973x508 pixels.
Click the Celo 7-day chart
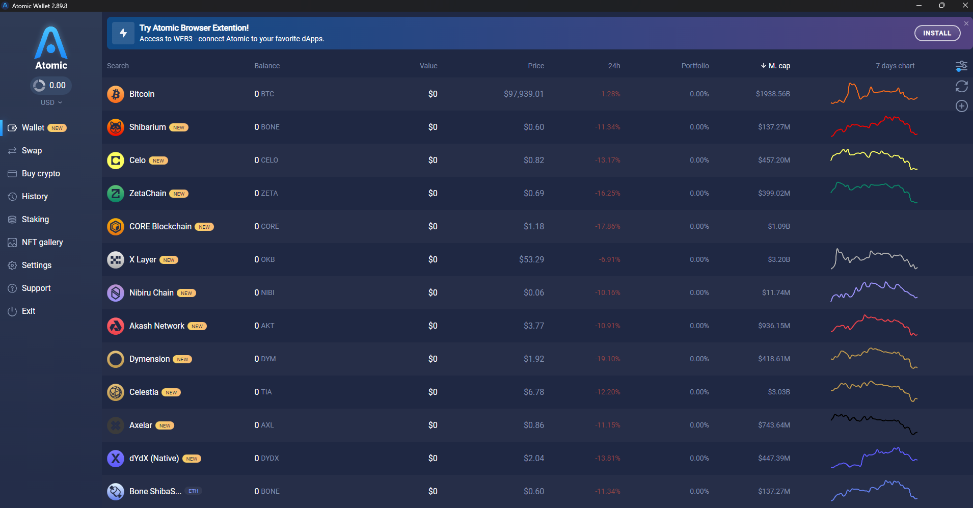(x=874, y=159)
